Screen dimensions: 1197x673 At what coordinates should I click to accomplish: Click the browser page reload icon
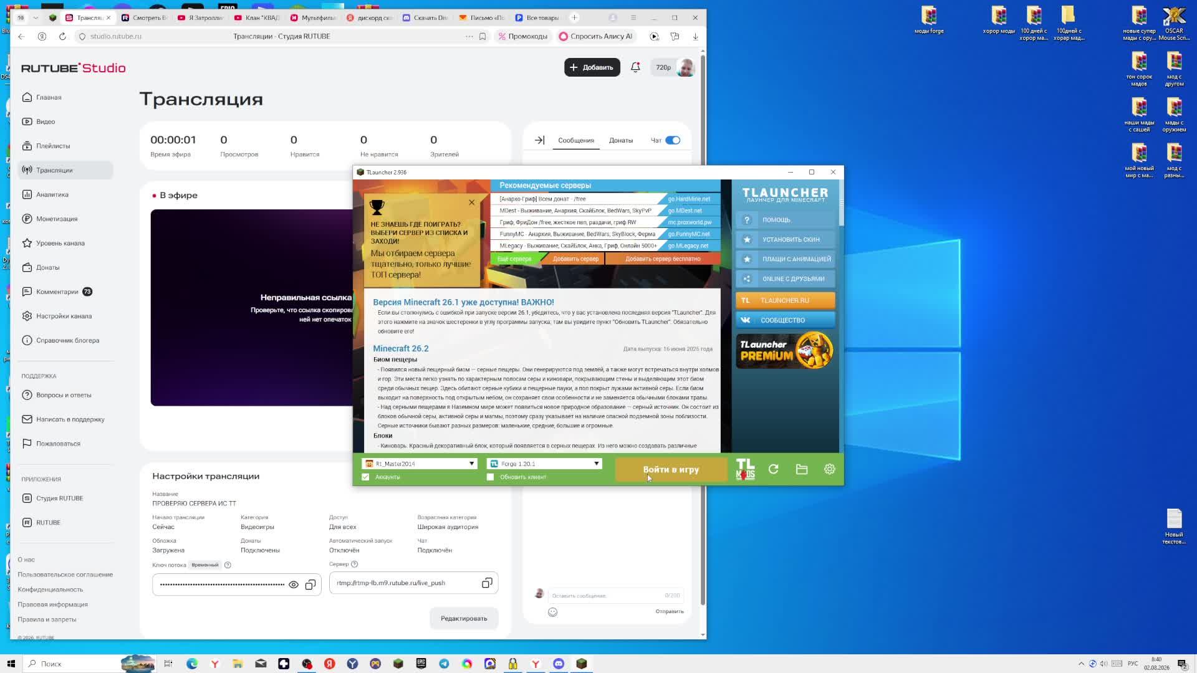[x=62, y=36]
